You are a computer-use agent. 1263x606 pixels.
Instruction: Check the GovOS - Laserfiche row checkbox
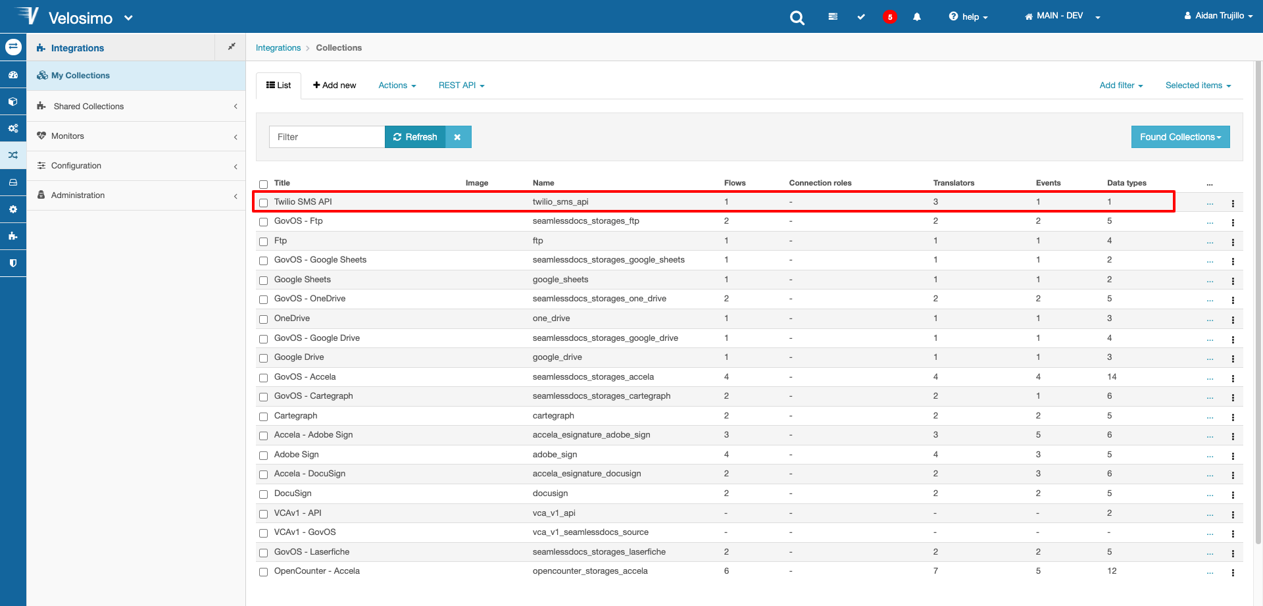pos(263,553)
